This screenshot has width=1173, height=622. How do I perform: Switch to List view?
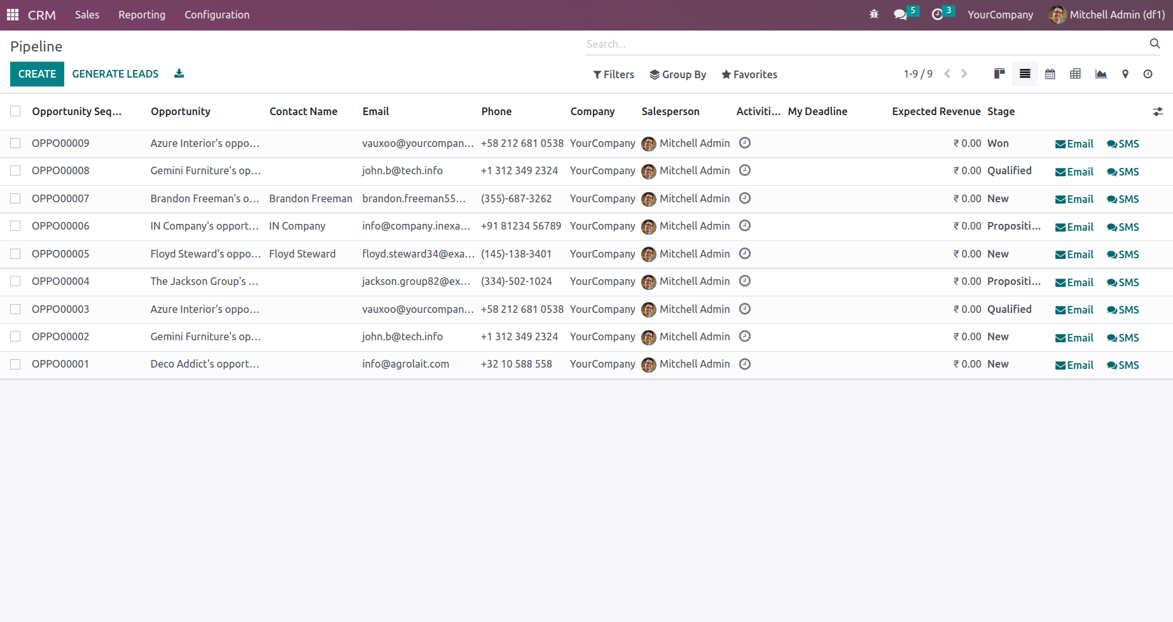click(1025, 74)
